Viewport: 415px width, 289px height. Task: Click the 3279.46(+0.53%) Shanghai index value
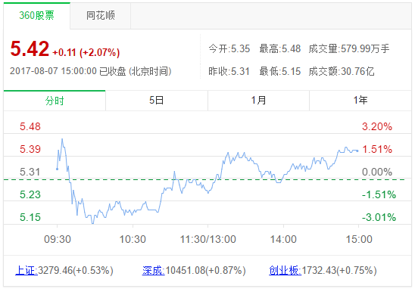(x=76, y=271)
